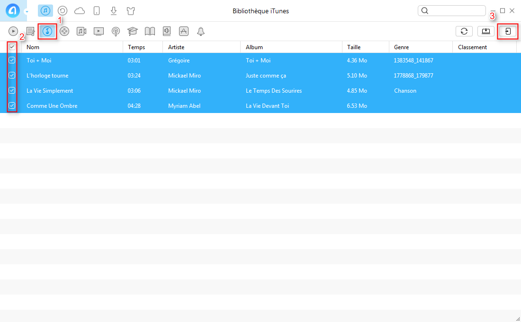Open the iTunes library music note tab
Image resolution: width=521 pixels, height=322 pixels.
(45, 10)
